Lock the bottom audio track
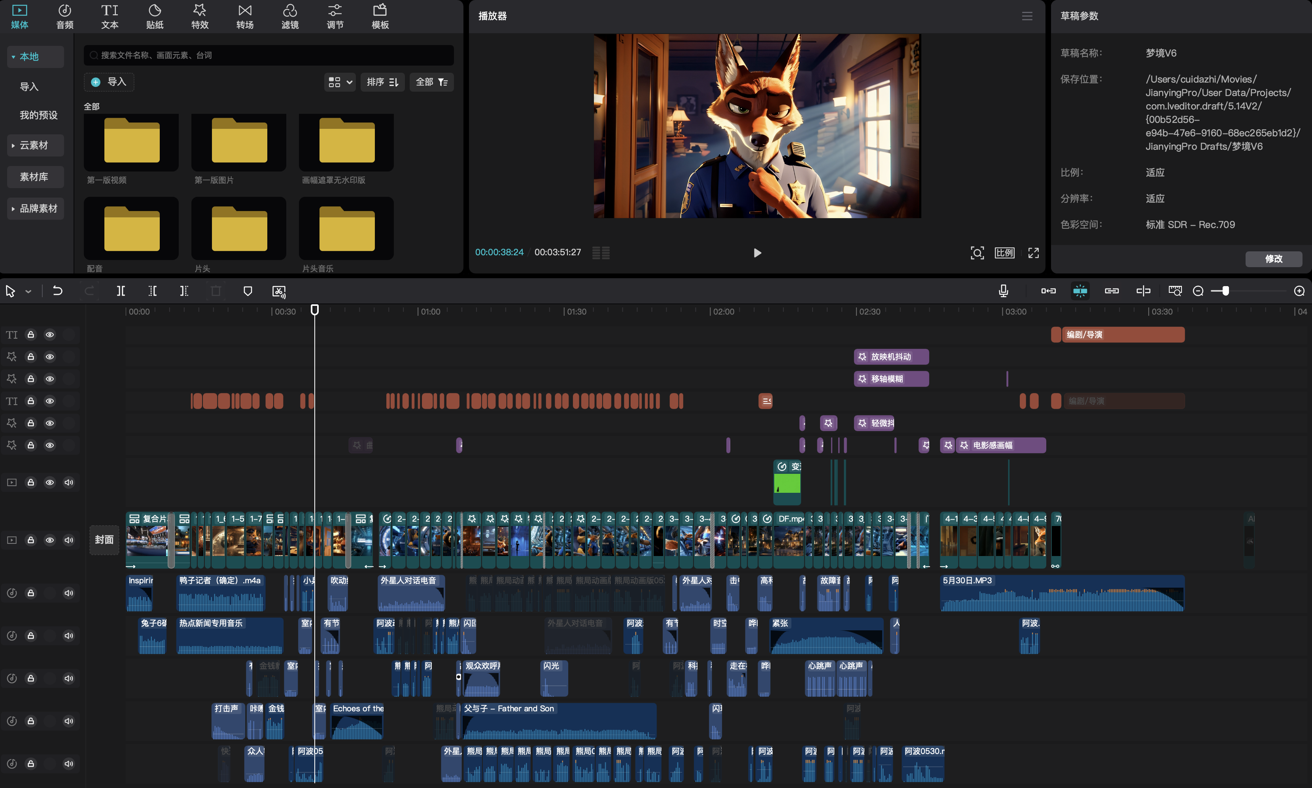Viewport: 1312px width, 788px height. (x=31, y=763)
